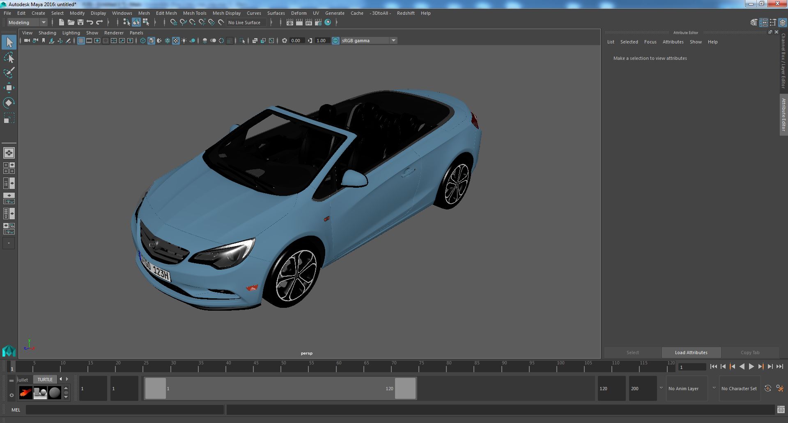Open Hypershade round icon

[x=328, y=23]
